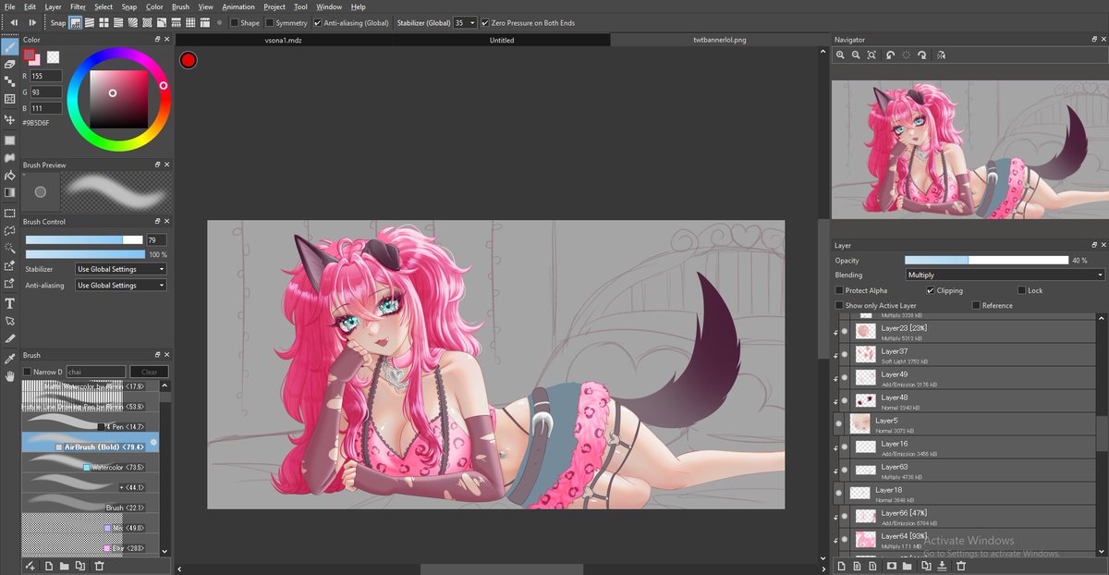Click the R value input field
This screenshot has width=1109, height=575.
[46, 76]
